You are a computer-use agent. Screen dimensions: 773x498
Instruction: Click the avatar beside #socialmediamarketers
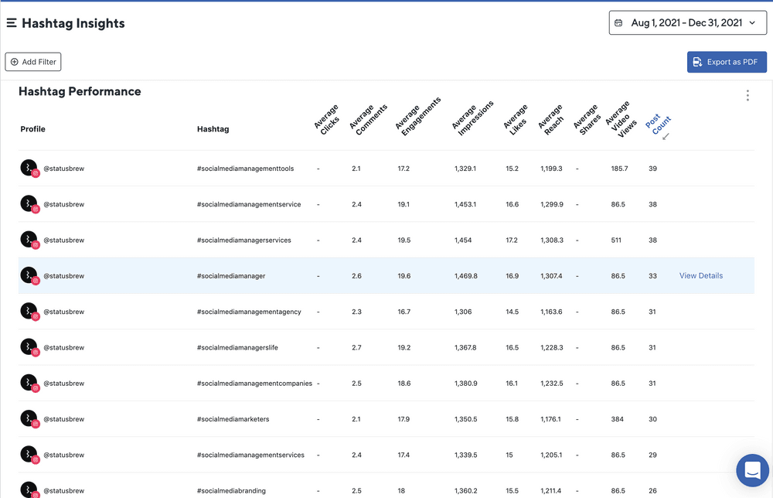pos(29,419)
